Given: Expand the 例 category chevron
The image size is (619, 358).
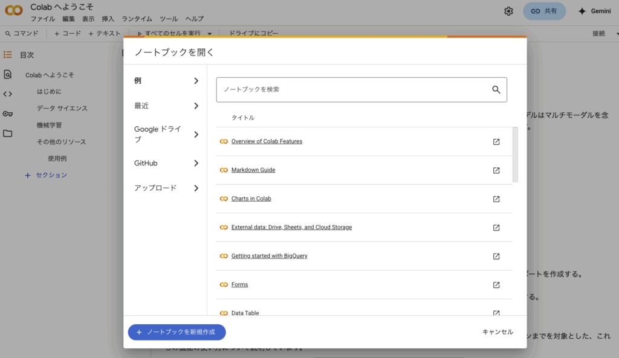Looking at the screenshot, I should (196, 81).
